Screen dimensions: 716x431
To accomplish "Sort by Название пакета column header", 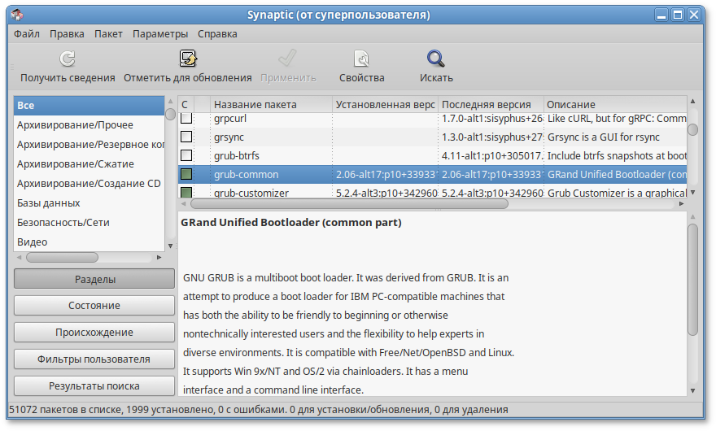I will coord(255,105).
